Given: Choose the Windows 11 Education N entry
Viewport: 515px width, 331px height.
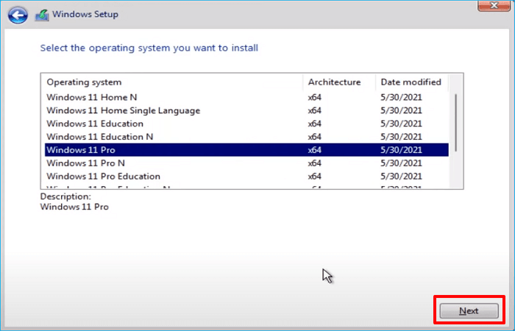Looking at the screenshot, I should pyautogui.click(x=100, y=137).
